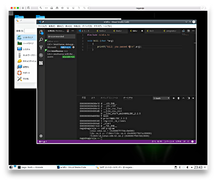
Task: Split the editor
Action: [x=188, y=31]
